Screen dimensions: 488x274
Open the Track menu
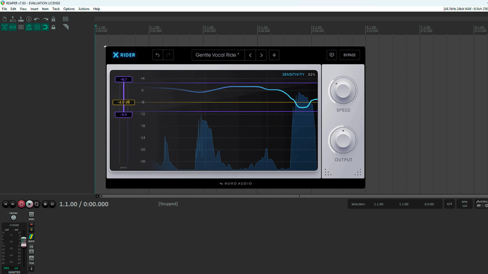(x=56, y=9)
